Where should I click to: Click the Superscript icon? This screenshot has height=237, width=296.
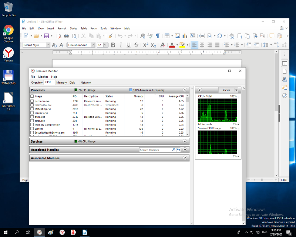click(x=145, y=45)
